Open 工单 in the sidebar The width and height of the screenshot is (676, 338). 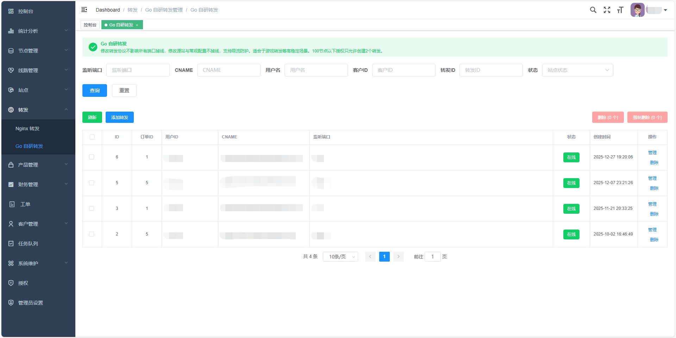click(25, 204)
